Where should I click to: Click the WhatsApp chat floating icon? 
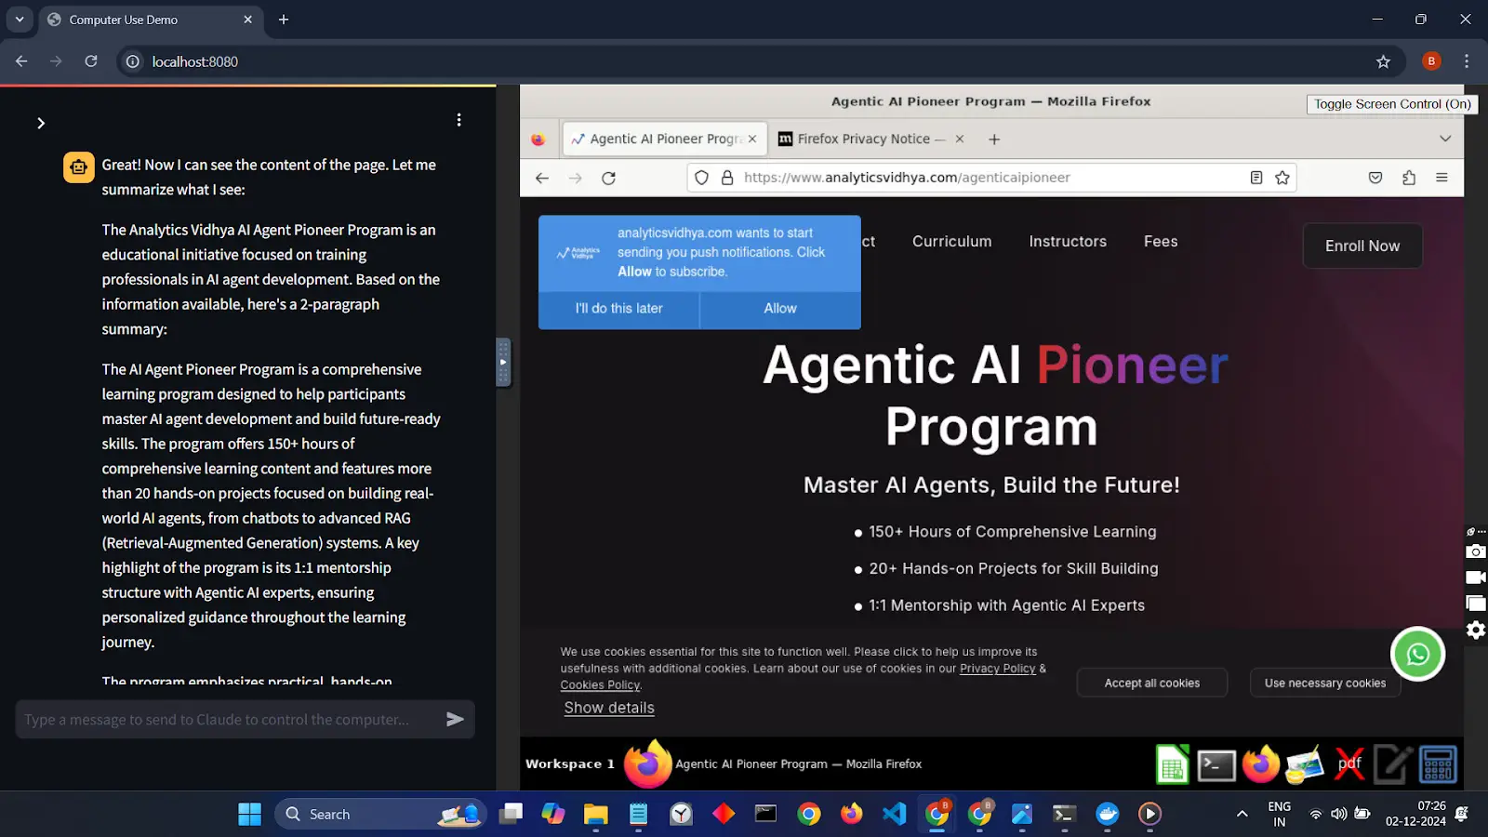click(1417, 655)
